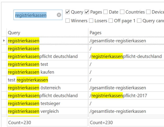Image resolution: width=164 pixels, height=127 pixels.
Task: Sort by the Pages column header
Action: pos(126,33)
